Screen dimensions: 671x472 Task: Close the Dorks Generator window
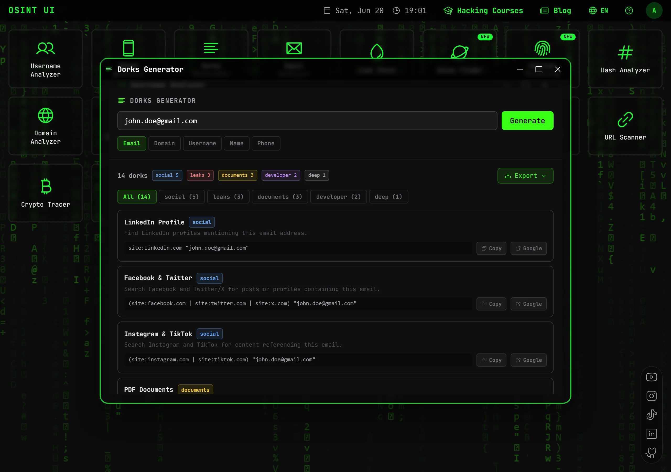558,69
